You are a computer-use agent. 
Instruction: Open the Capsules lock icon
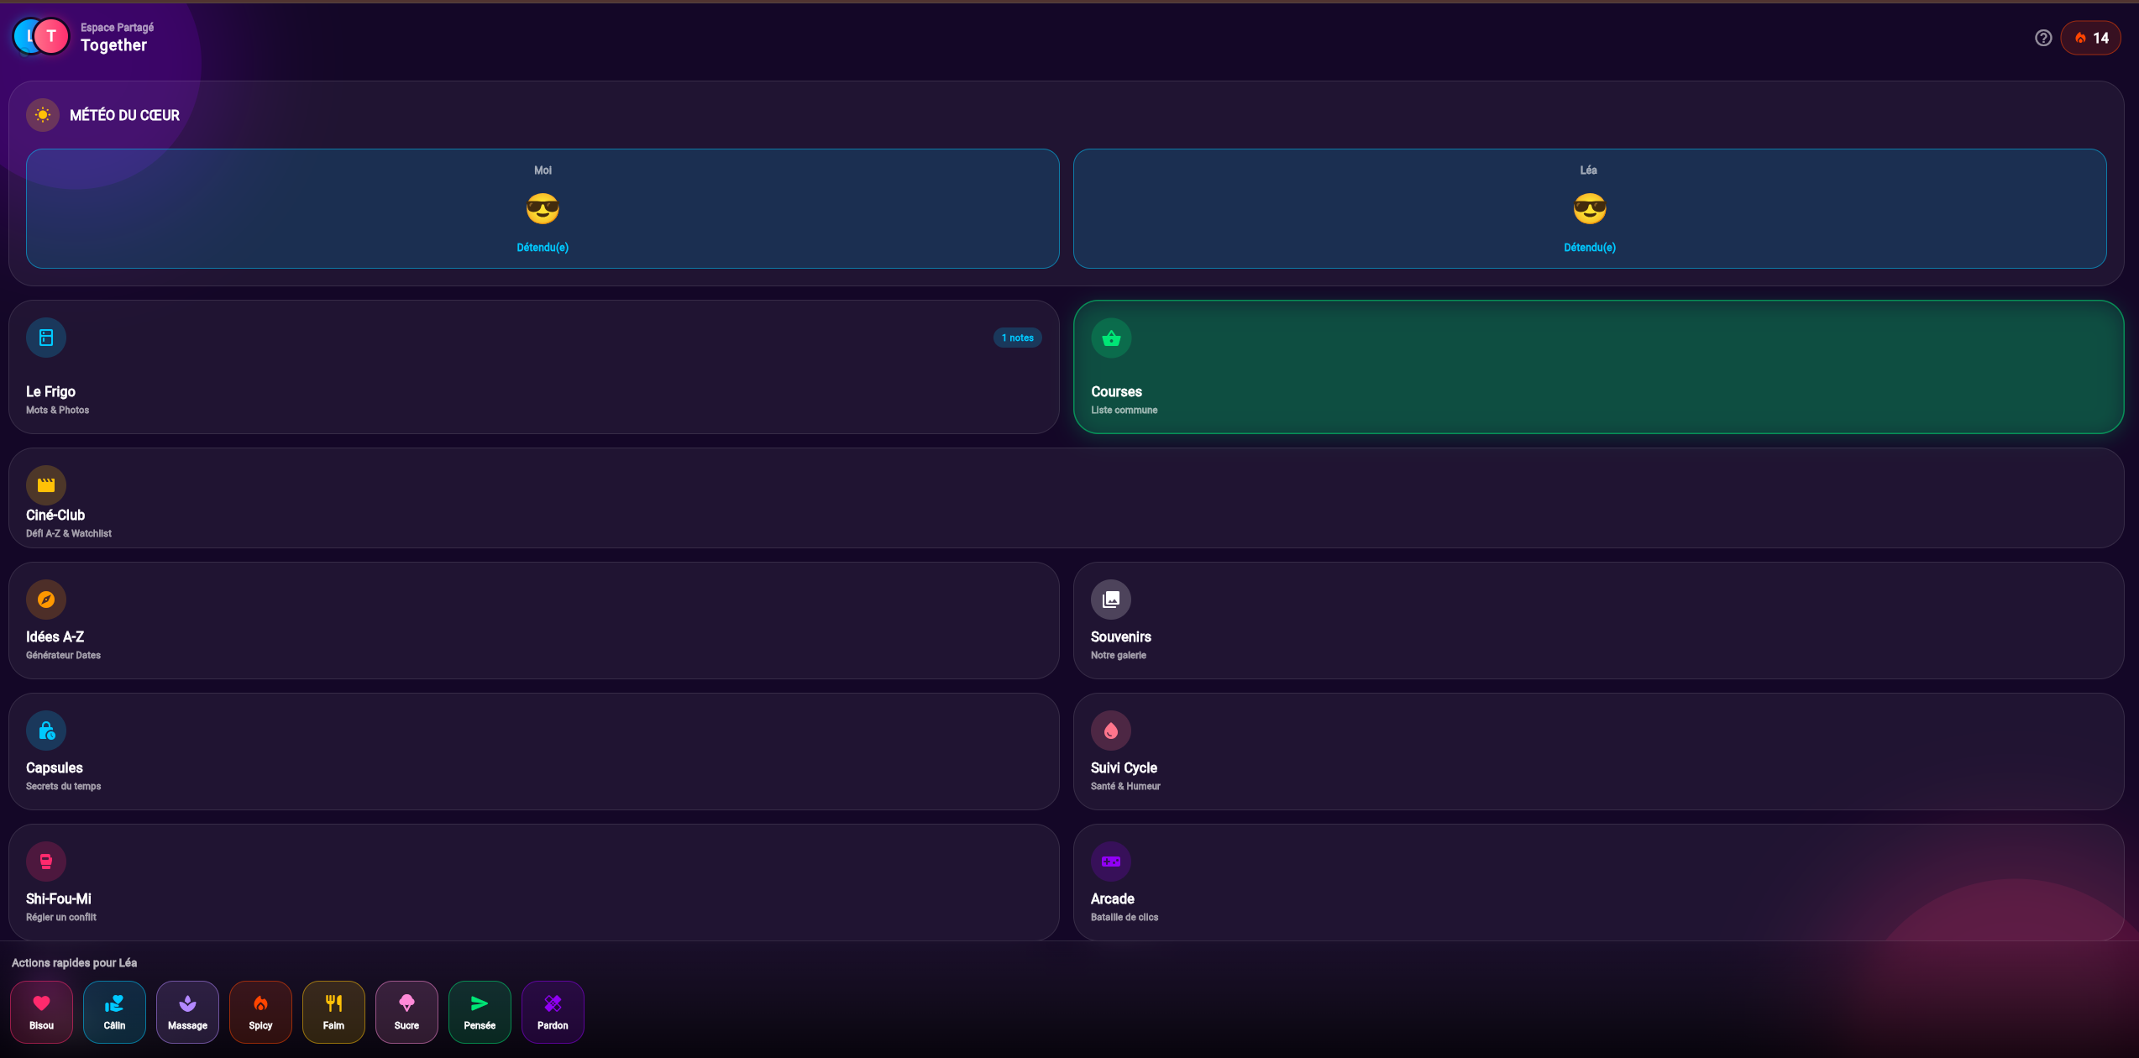pyautogui.click(x=46, y=731)
